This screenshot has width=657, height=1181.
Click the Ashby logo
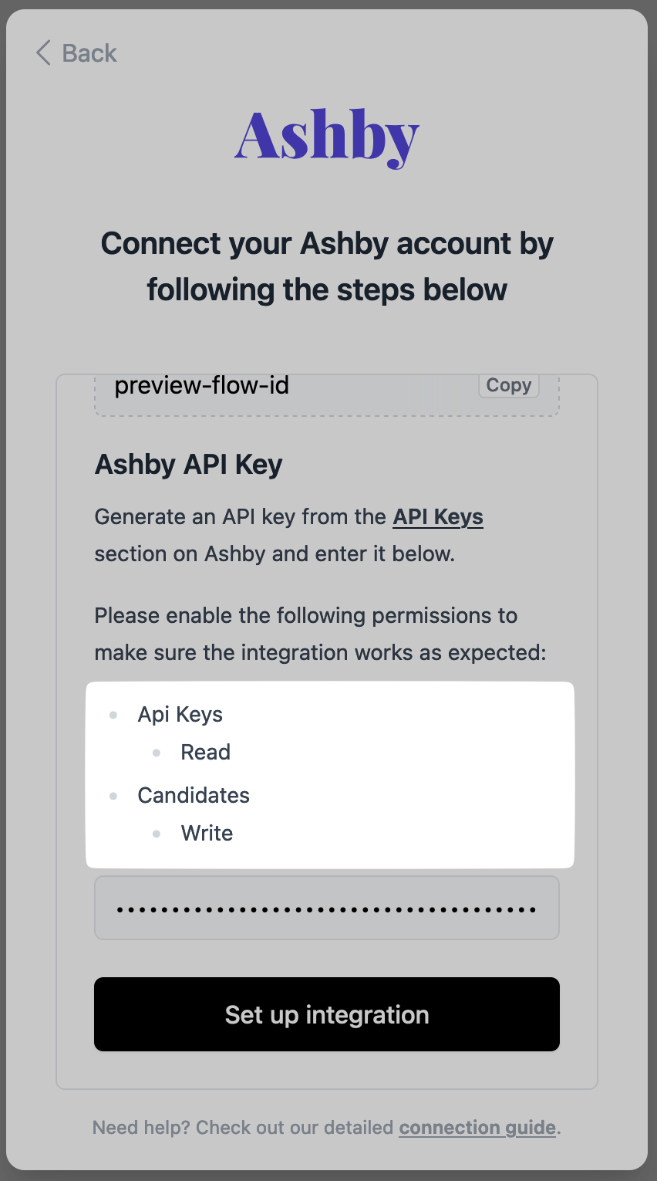pos(327,137)
